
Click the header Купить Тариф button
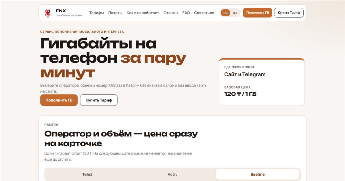coord(289,13)
